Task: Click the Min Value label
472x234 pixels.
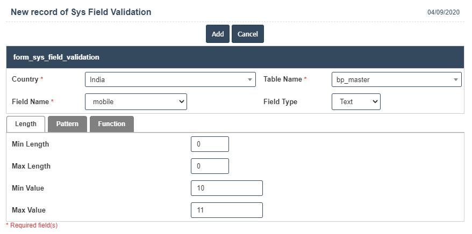Action: pos(28,188)
